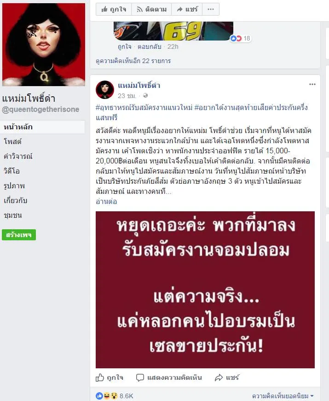Click the green สร้างเพจ button
Viewport: 329px width, 401px height.
point(19,235)
